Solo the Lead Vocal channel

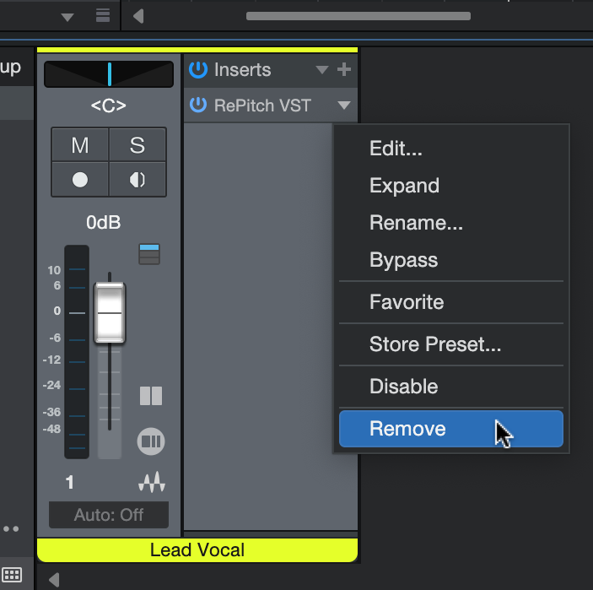pos(137,145)
